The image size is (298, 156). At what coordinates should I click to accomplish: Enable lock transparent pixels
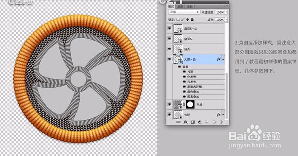[178, 19]
